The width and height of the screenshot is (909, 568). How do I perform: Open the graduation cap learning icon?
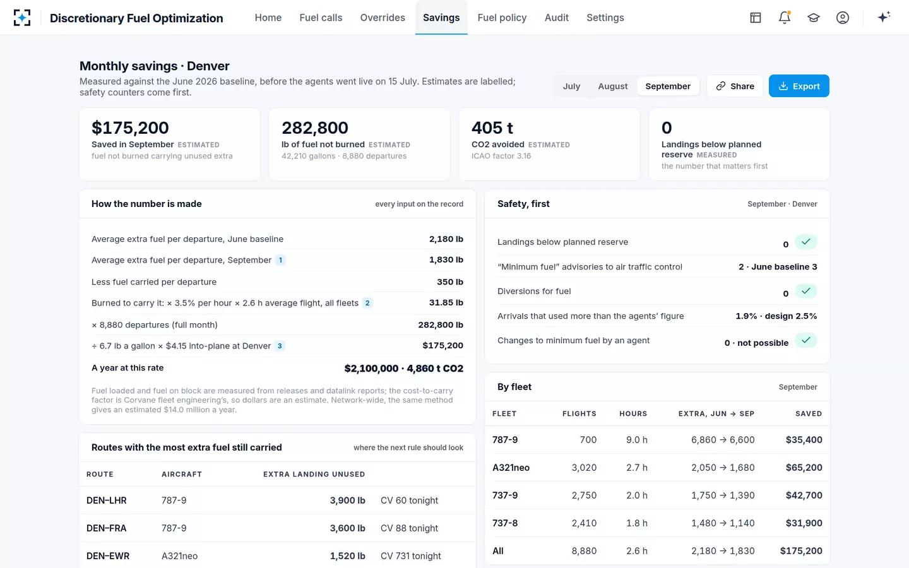click(x=814, y=18)
